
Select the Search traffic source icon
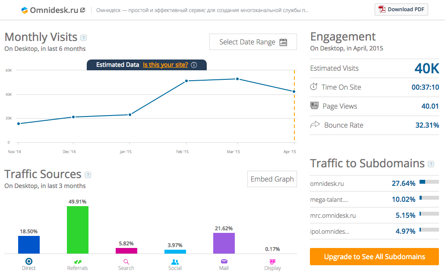coord(126,261)
